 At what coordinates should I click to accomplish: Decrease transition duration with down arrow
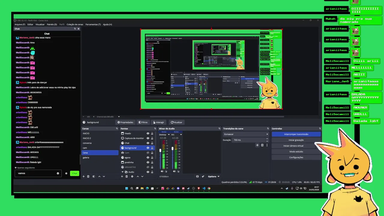(x=267, y=141)
